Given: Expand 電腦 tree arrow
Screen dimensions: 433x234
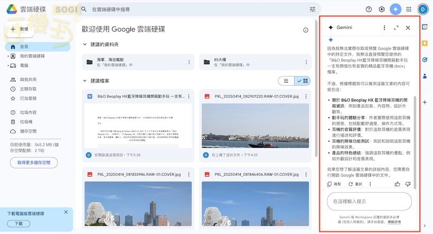Looking at the screenshot, I should click(8, 65).
